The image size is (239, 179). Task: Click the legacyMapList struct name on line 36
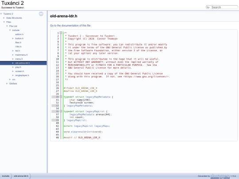95,111
